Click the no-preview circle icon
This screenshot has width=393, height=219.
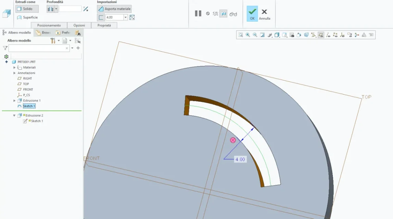208,14
